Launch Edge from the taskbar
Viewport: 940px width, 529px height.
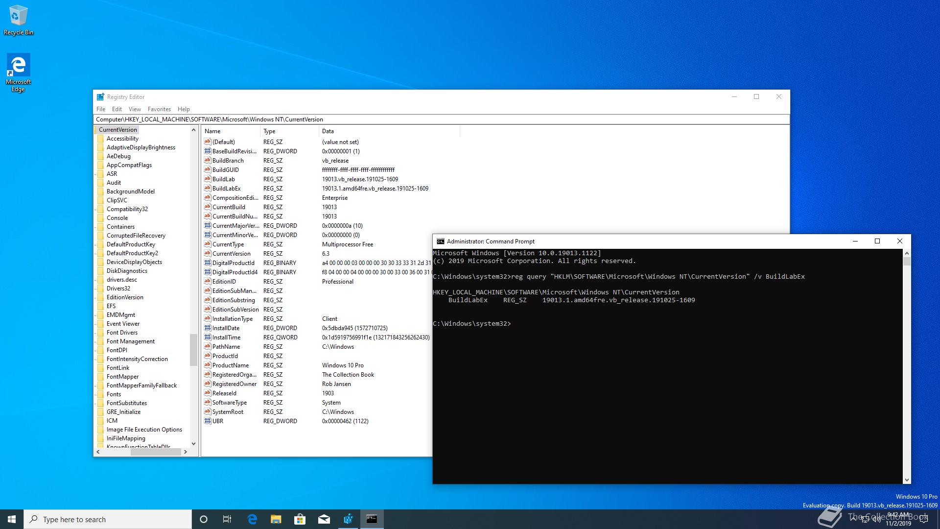[252, 519]
